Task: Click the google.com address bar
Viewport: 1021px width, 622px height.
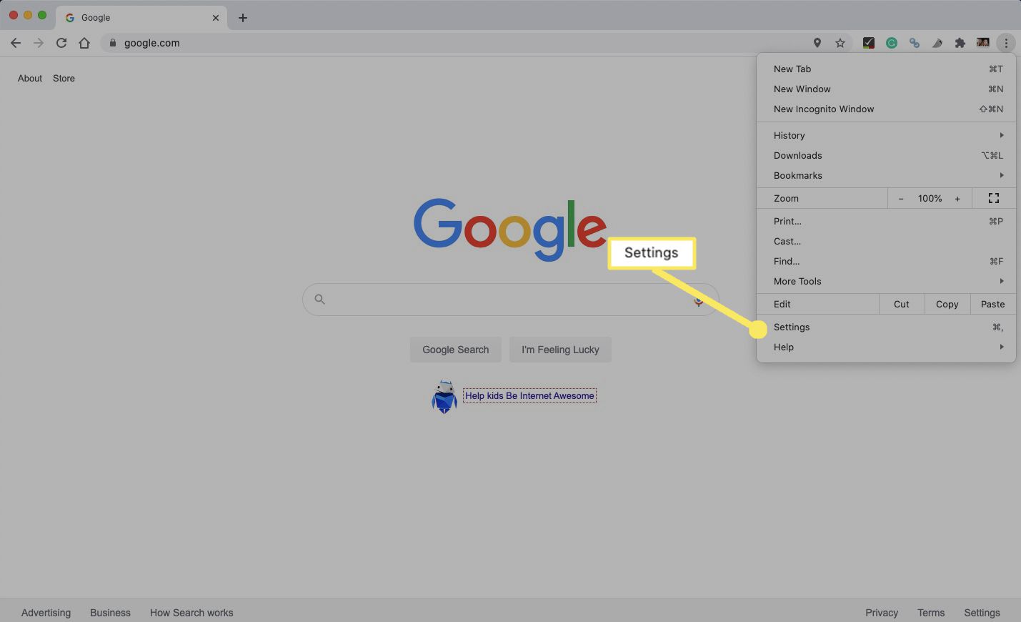Action: point(457,43)
